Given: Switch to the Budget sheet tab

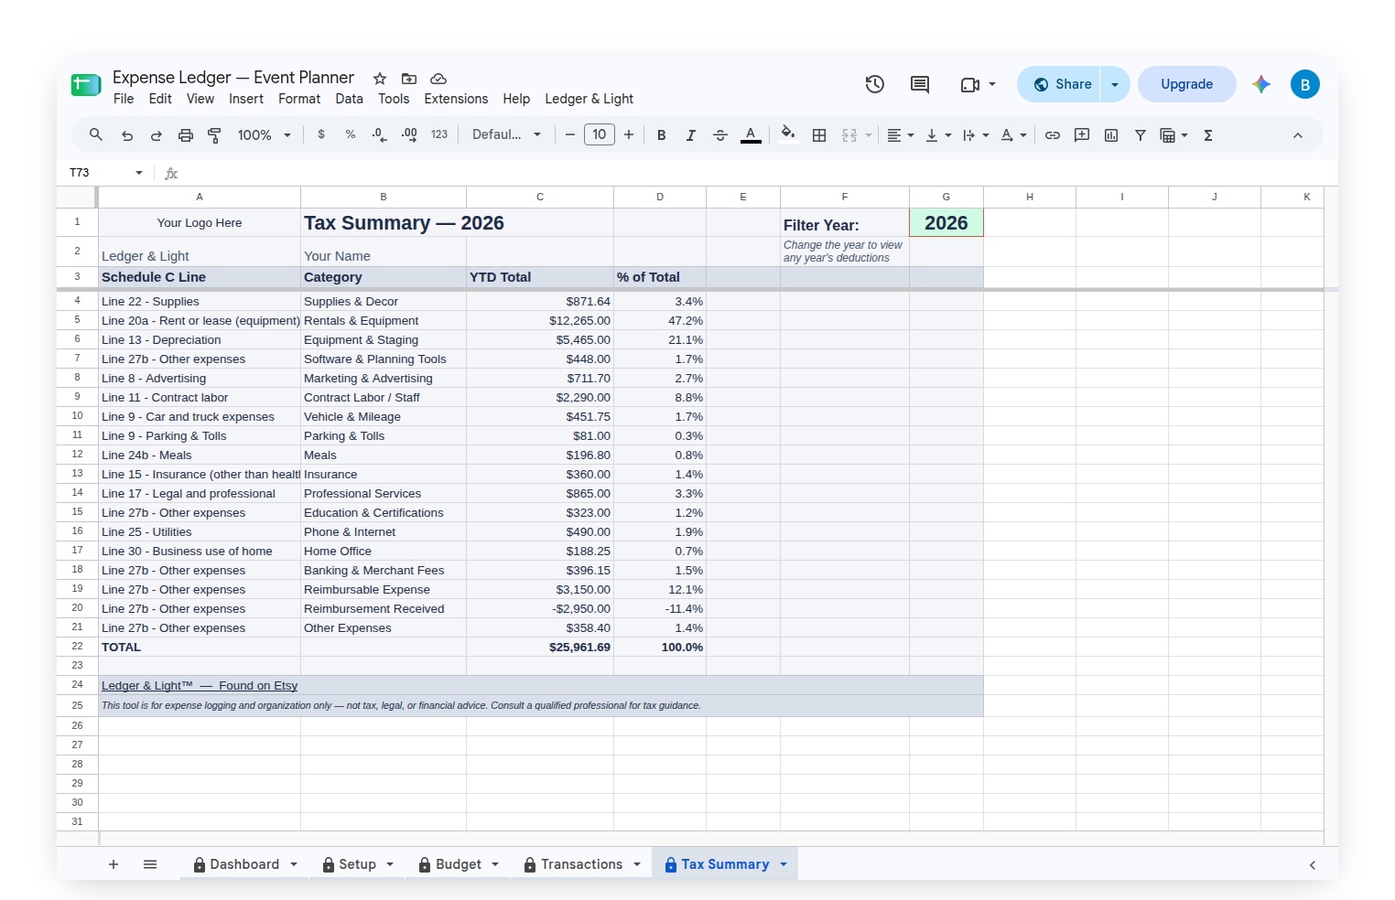Looking at the screenshot, I should [459, 864].
